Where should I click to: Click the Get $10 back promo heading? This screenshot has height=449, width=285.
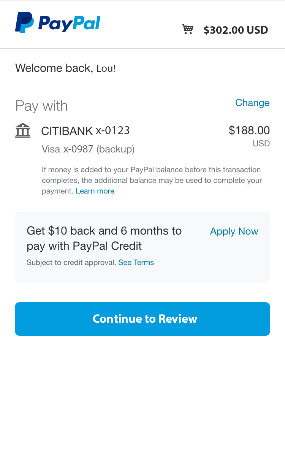(104, 238)
